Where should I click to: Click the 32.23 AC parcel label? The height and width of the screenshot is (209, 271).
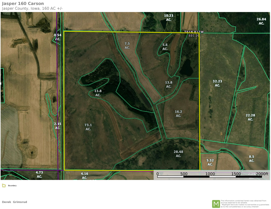[218, 83]
